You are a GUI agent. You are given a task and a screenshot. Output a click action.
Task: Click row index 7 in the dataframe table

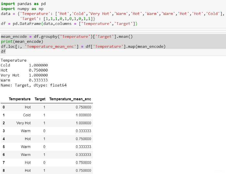coord(4,163)
